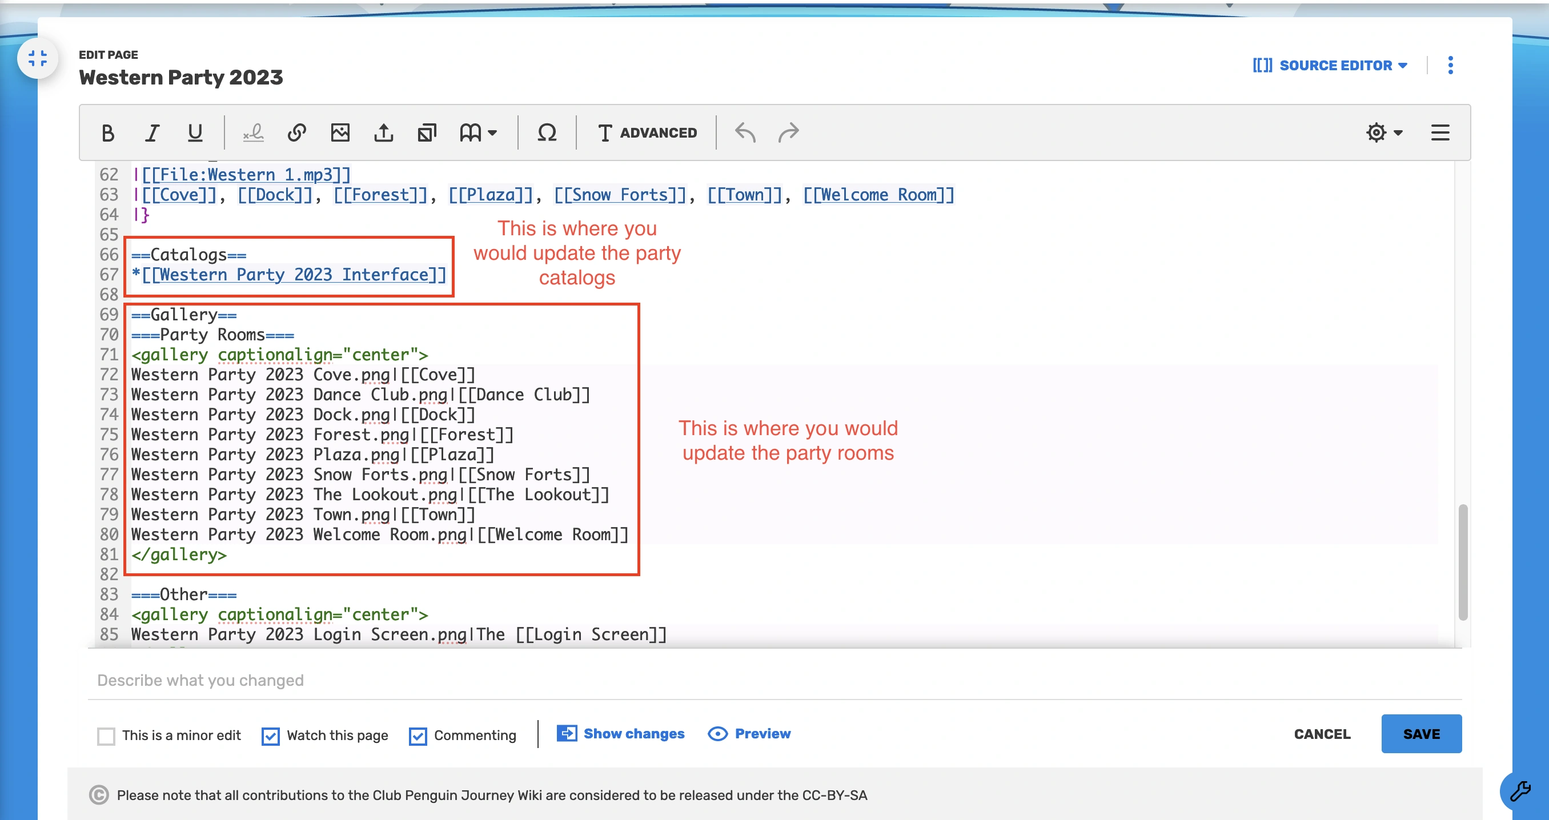Click the undo arrow

tap(745, 133)
